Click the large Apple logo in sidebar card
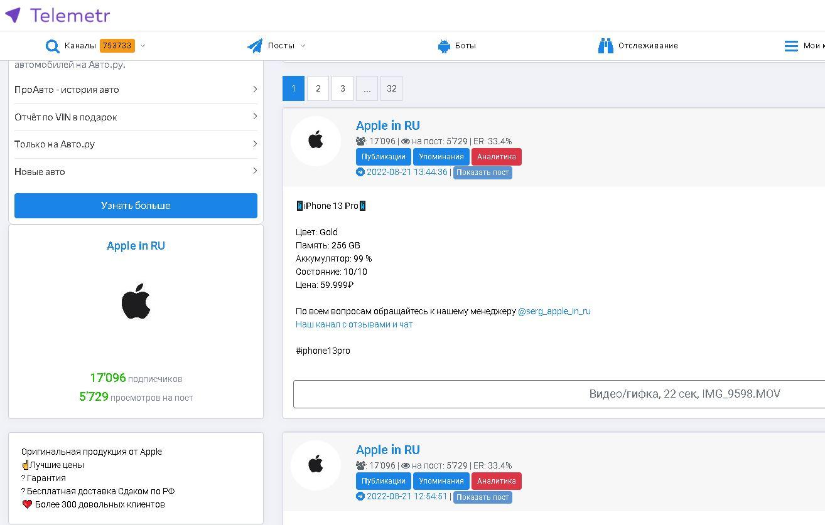This screenshot has width=825, height=525. [136, 301]
